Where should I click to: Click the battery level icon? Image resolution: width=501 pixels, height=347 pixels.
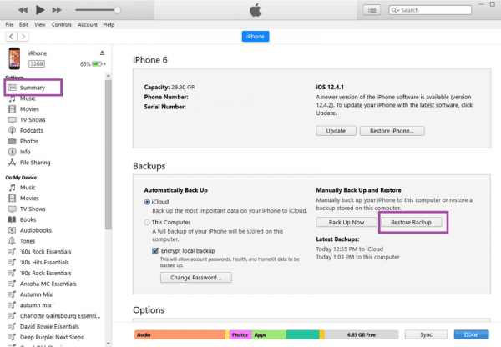click(x=97, y=64)
